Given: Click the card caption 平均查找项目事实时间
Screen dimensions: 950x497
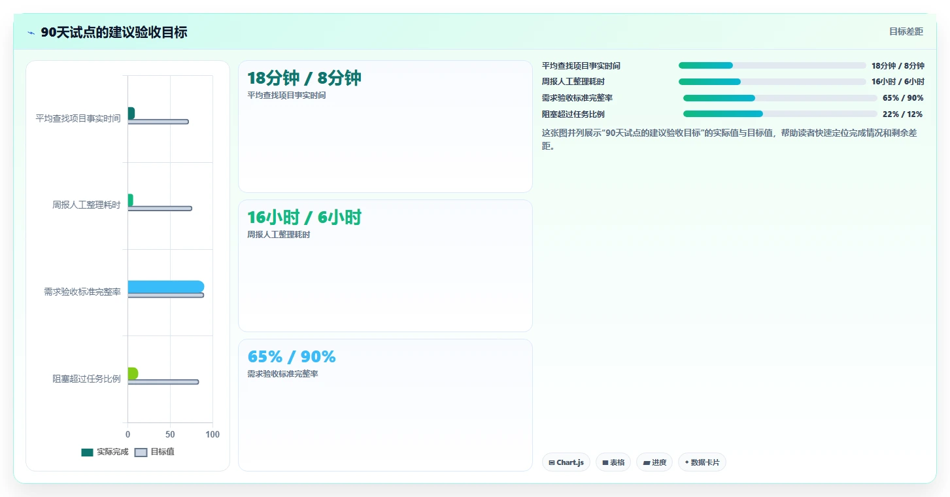Looking at the screenshot, I should click(286, 95).
